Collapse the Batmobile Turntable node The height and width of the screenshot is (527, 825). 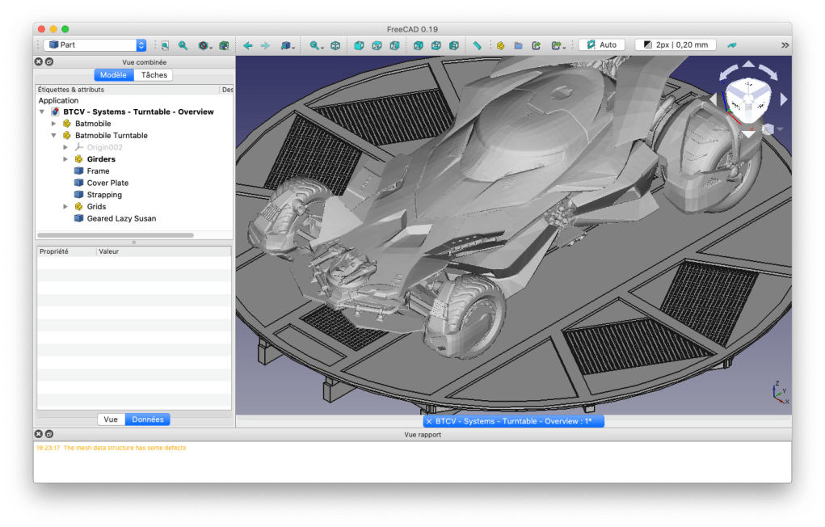point(54,135)
